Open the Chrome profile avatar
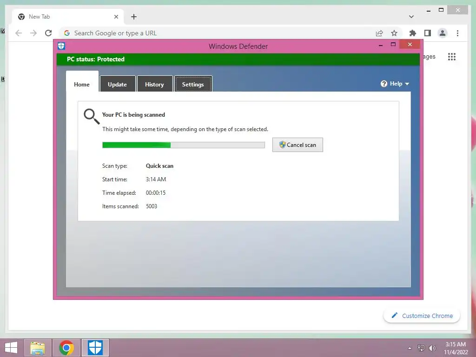This screenshot has height=357, width=476. pos(443,33)
